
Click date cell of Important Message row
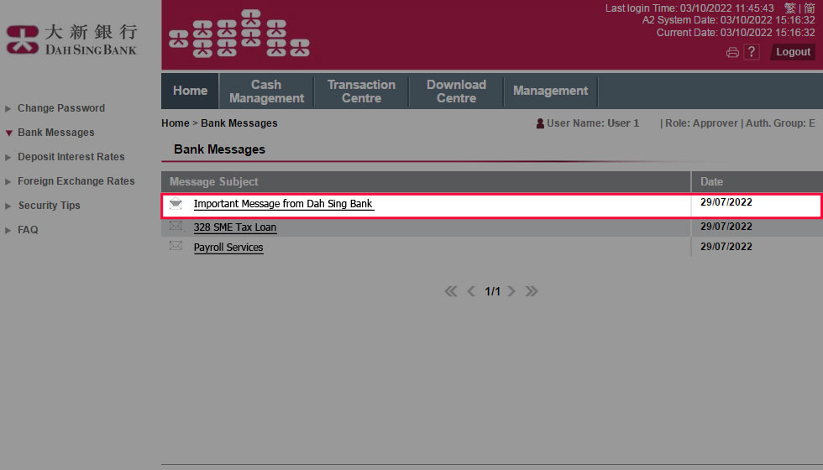point(726,202)
